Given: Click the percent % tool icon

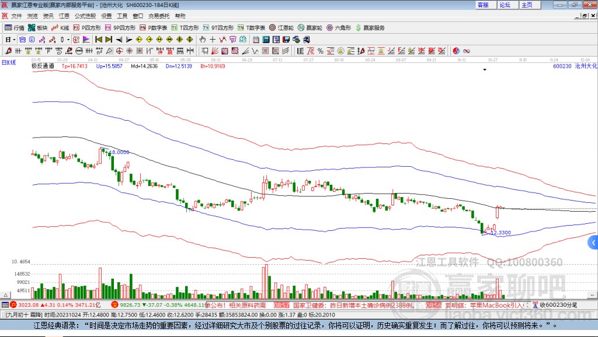Looking at the screenshot, I should (321, 51).
